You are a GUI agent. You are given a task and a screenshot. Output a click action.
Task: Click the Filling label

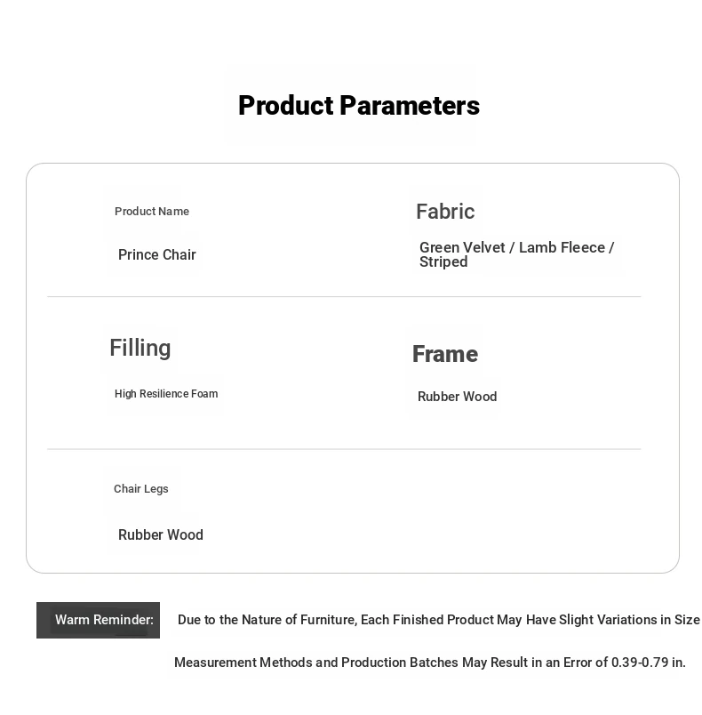pyautogui.click(x=140, y=348)
